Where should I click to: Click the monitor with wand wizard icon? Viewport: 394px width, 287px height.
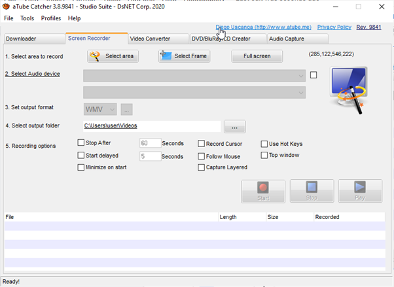349,90
